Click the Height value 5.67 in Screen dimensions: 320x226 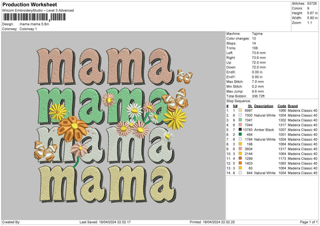[312, 13]
